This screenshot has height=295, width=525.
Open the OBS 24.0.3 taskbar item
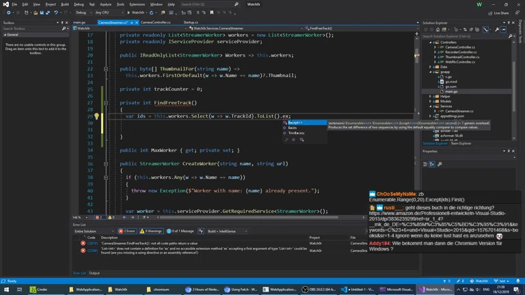(x=320, y=290)
